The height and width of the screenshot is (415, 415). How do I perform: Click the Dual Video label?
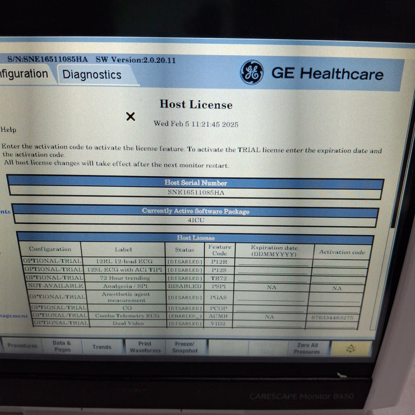click(x=128, y=323)
